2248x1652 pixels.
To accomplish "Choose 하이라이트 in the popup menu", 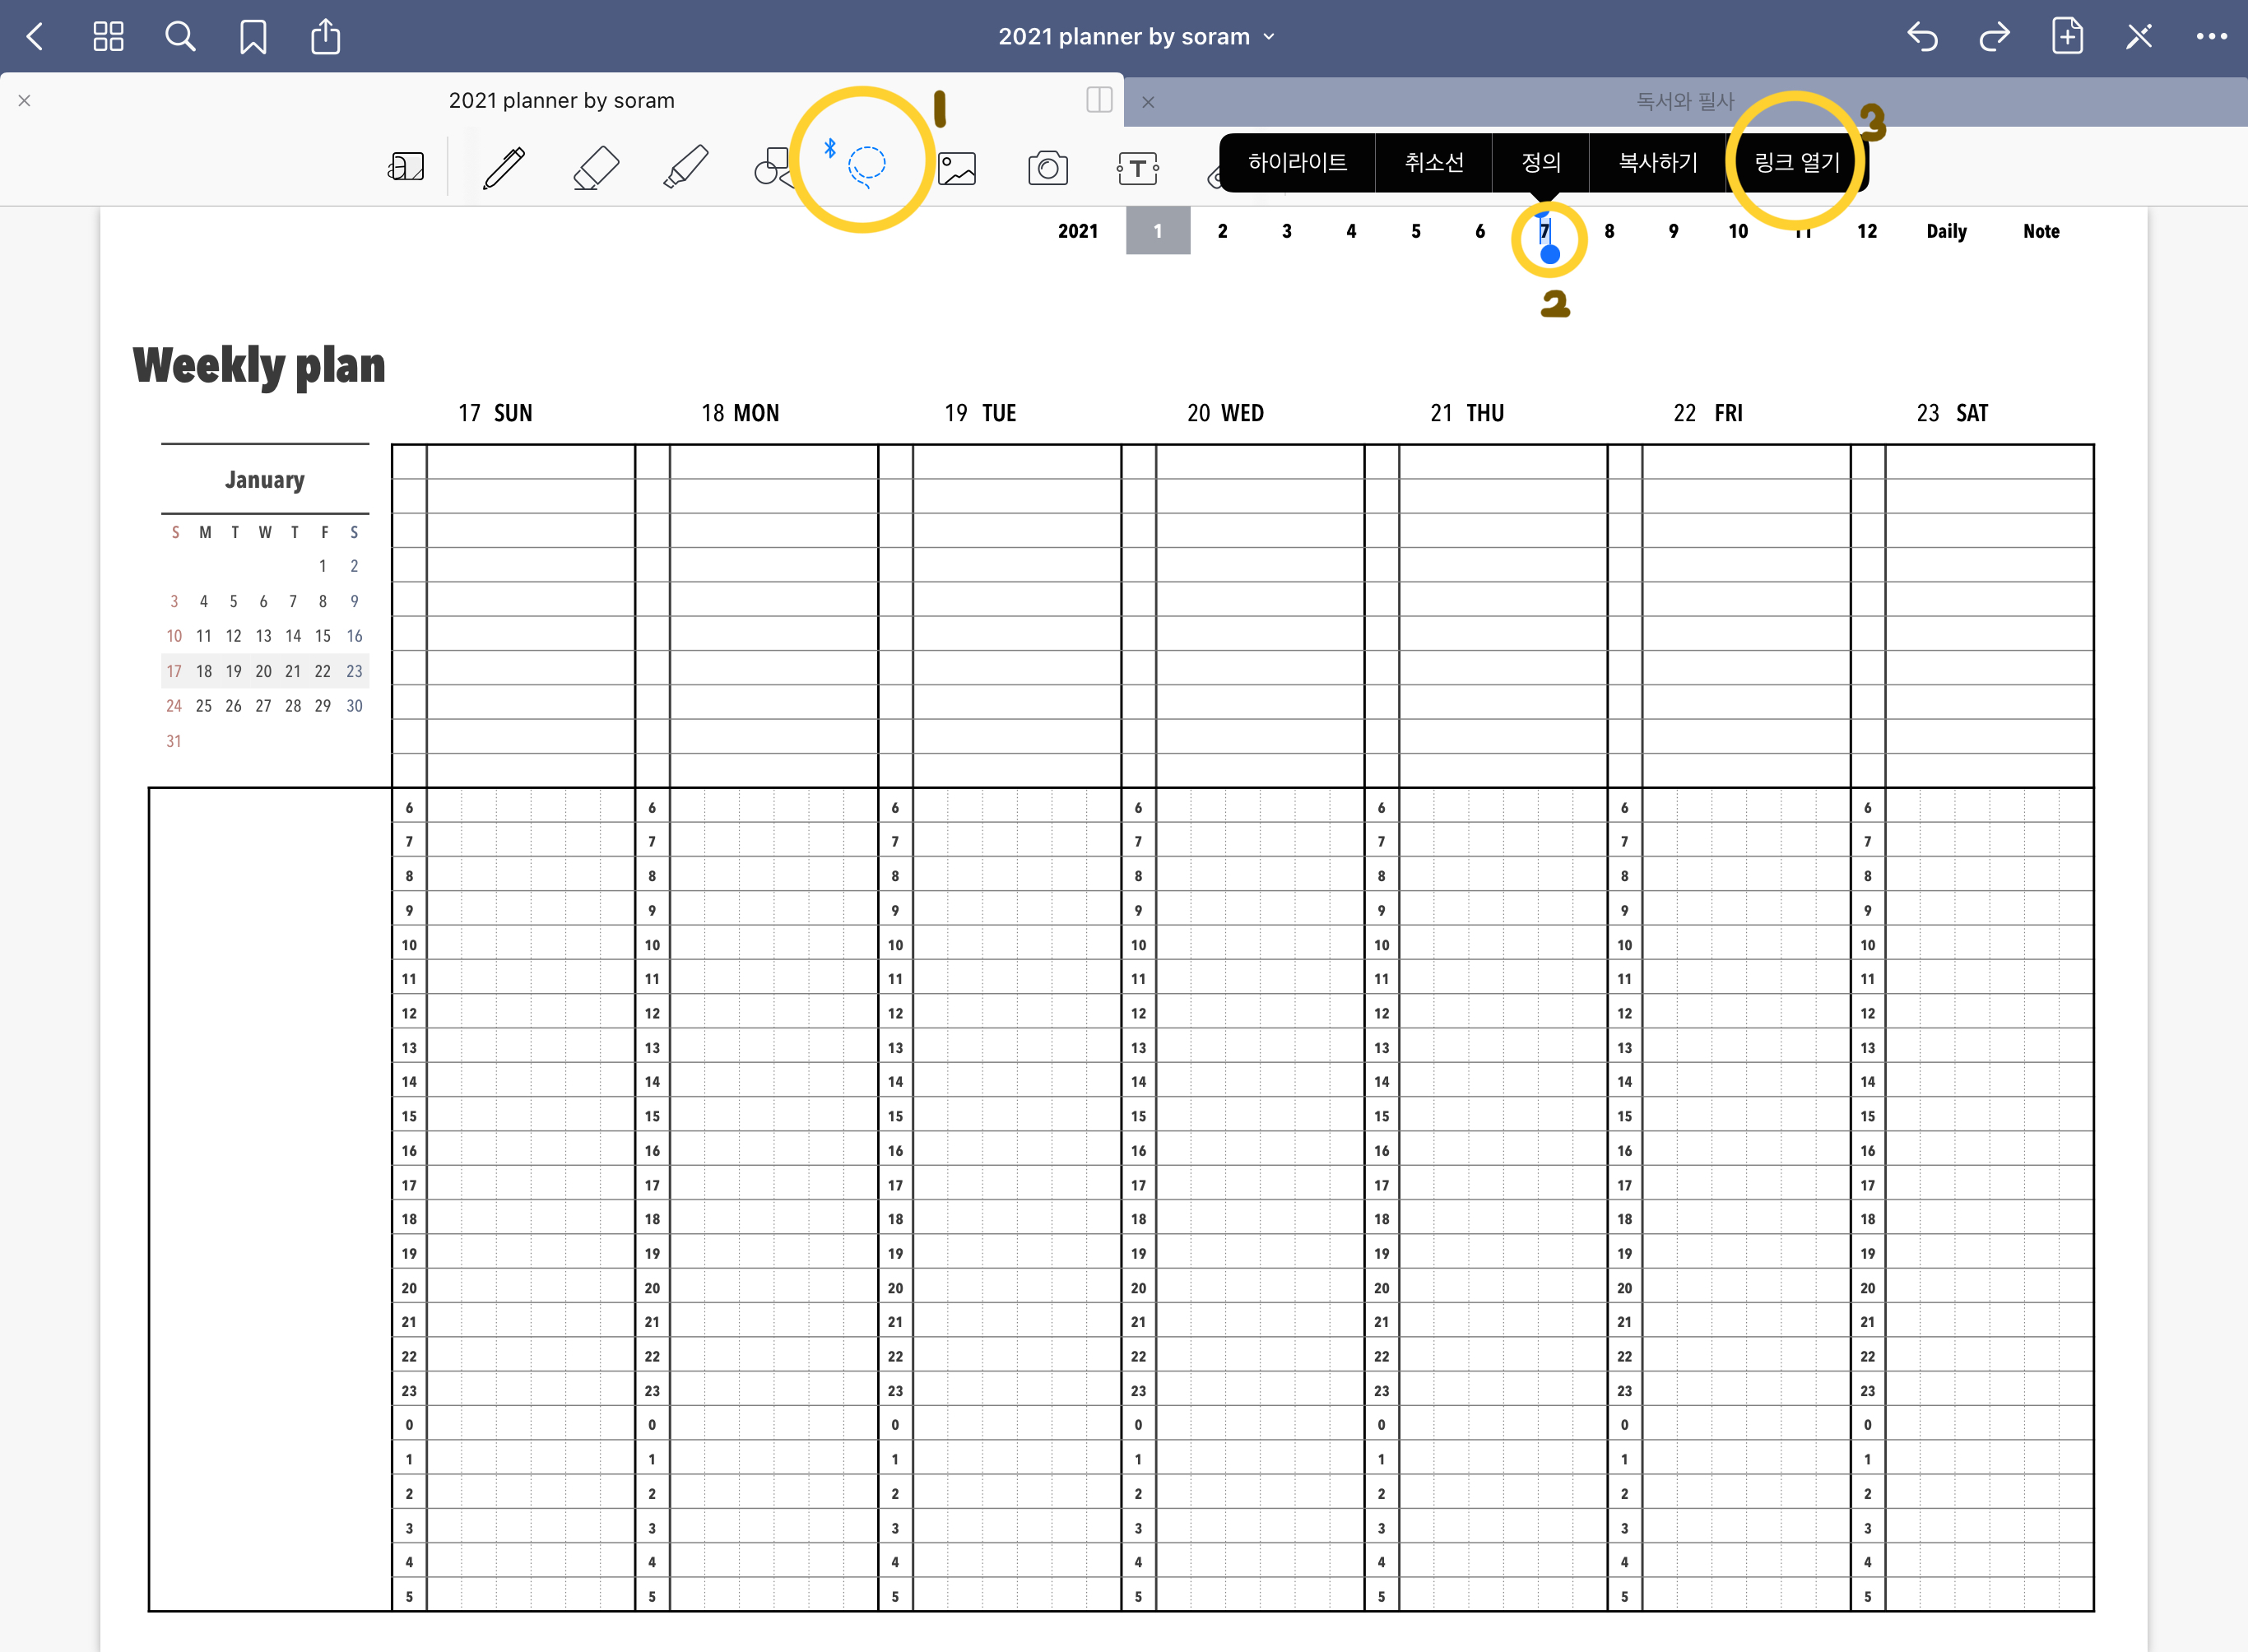I will 1297,162.
